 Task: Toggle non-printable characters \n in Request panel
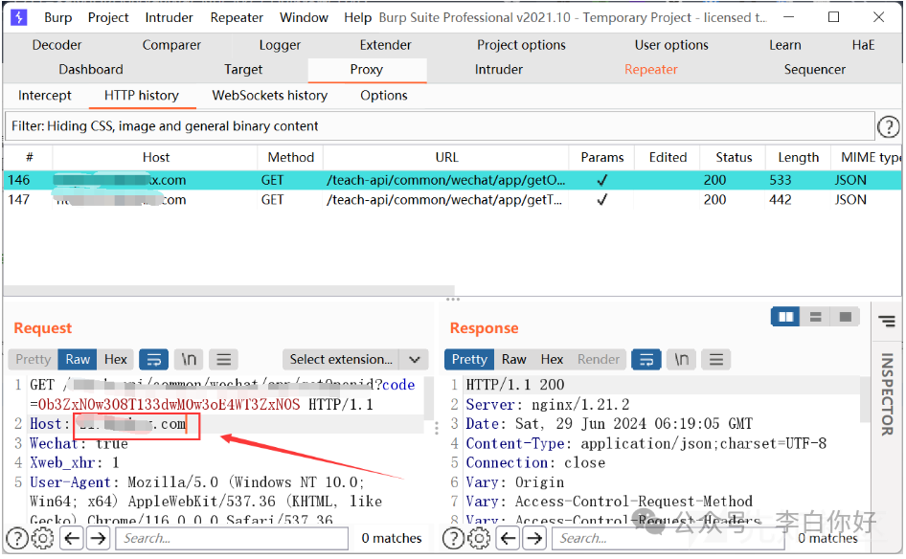click(190, 360)
